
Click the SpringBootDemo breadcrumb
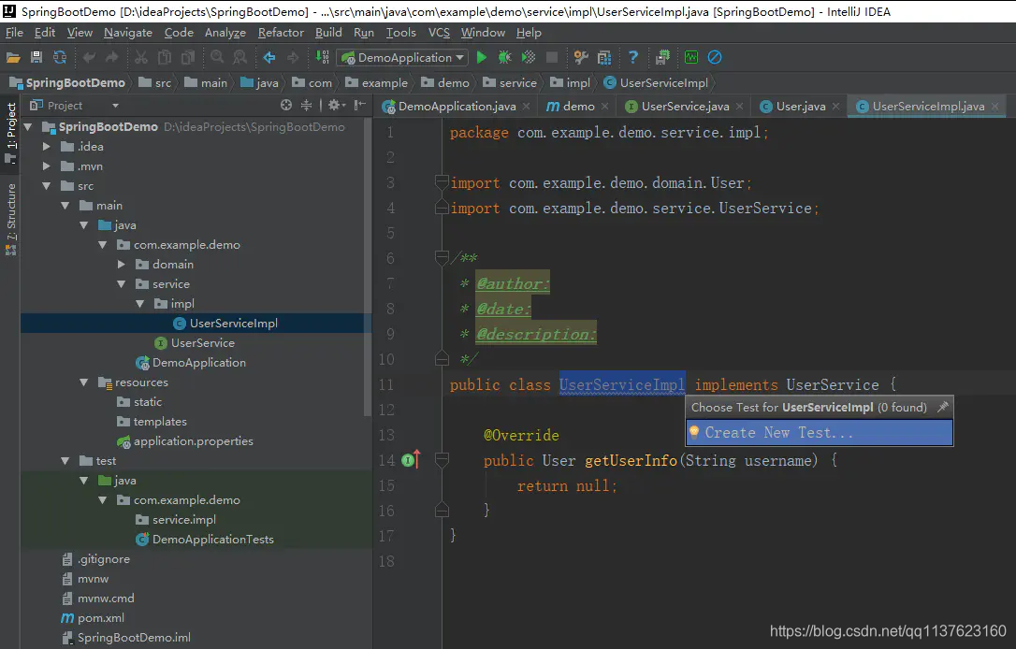click(67, 83)
